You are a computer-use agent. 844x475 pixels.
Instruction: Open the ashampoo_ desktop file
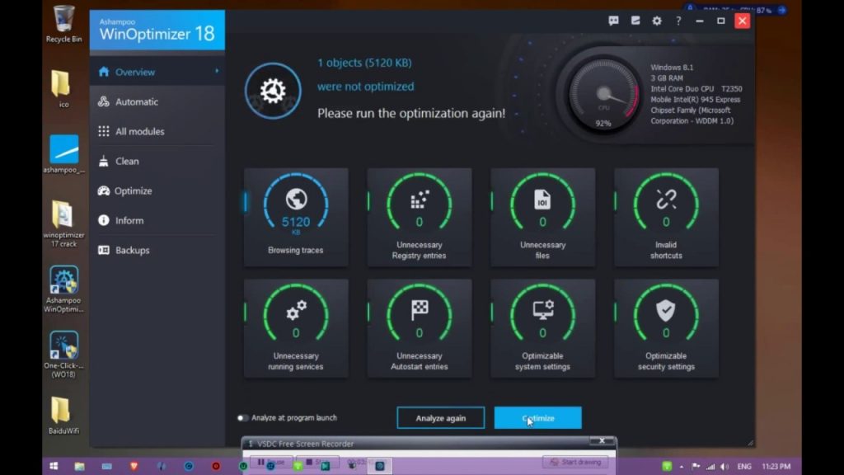click(x=63, y=154)
